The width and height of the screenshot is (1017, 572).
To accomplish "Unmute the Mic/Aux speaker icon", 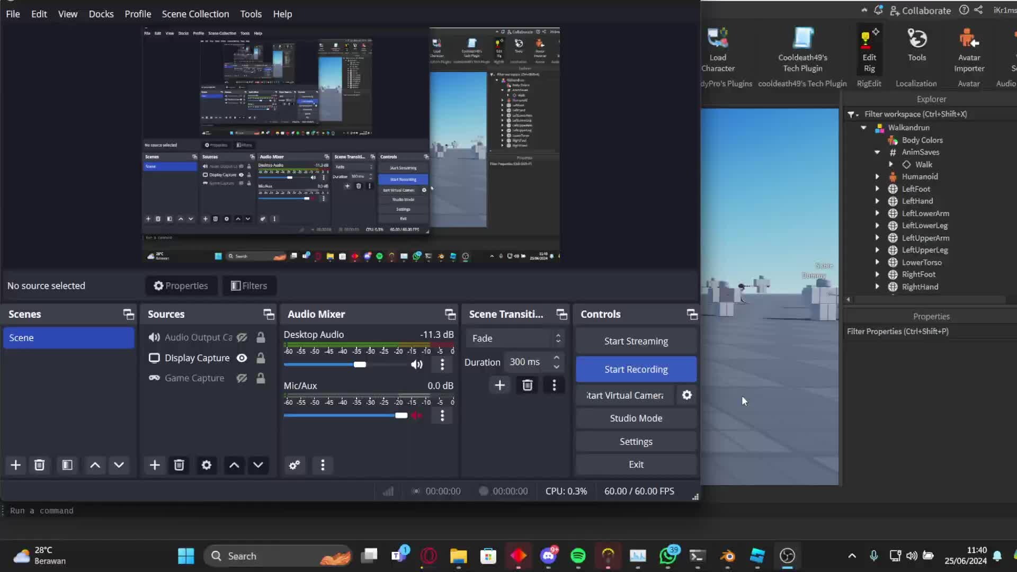I will (417, 416).
